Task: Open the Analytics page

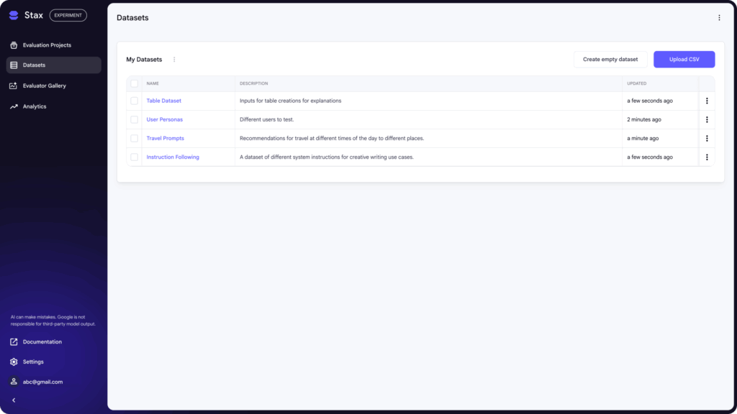Action: click(53, 106)
